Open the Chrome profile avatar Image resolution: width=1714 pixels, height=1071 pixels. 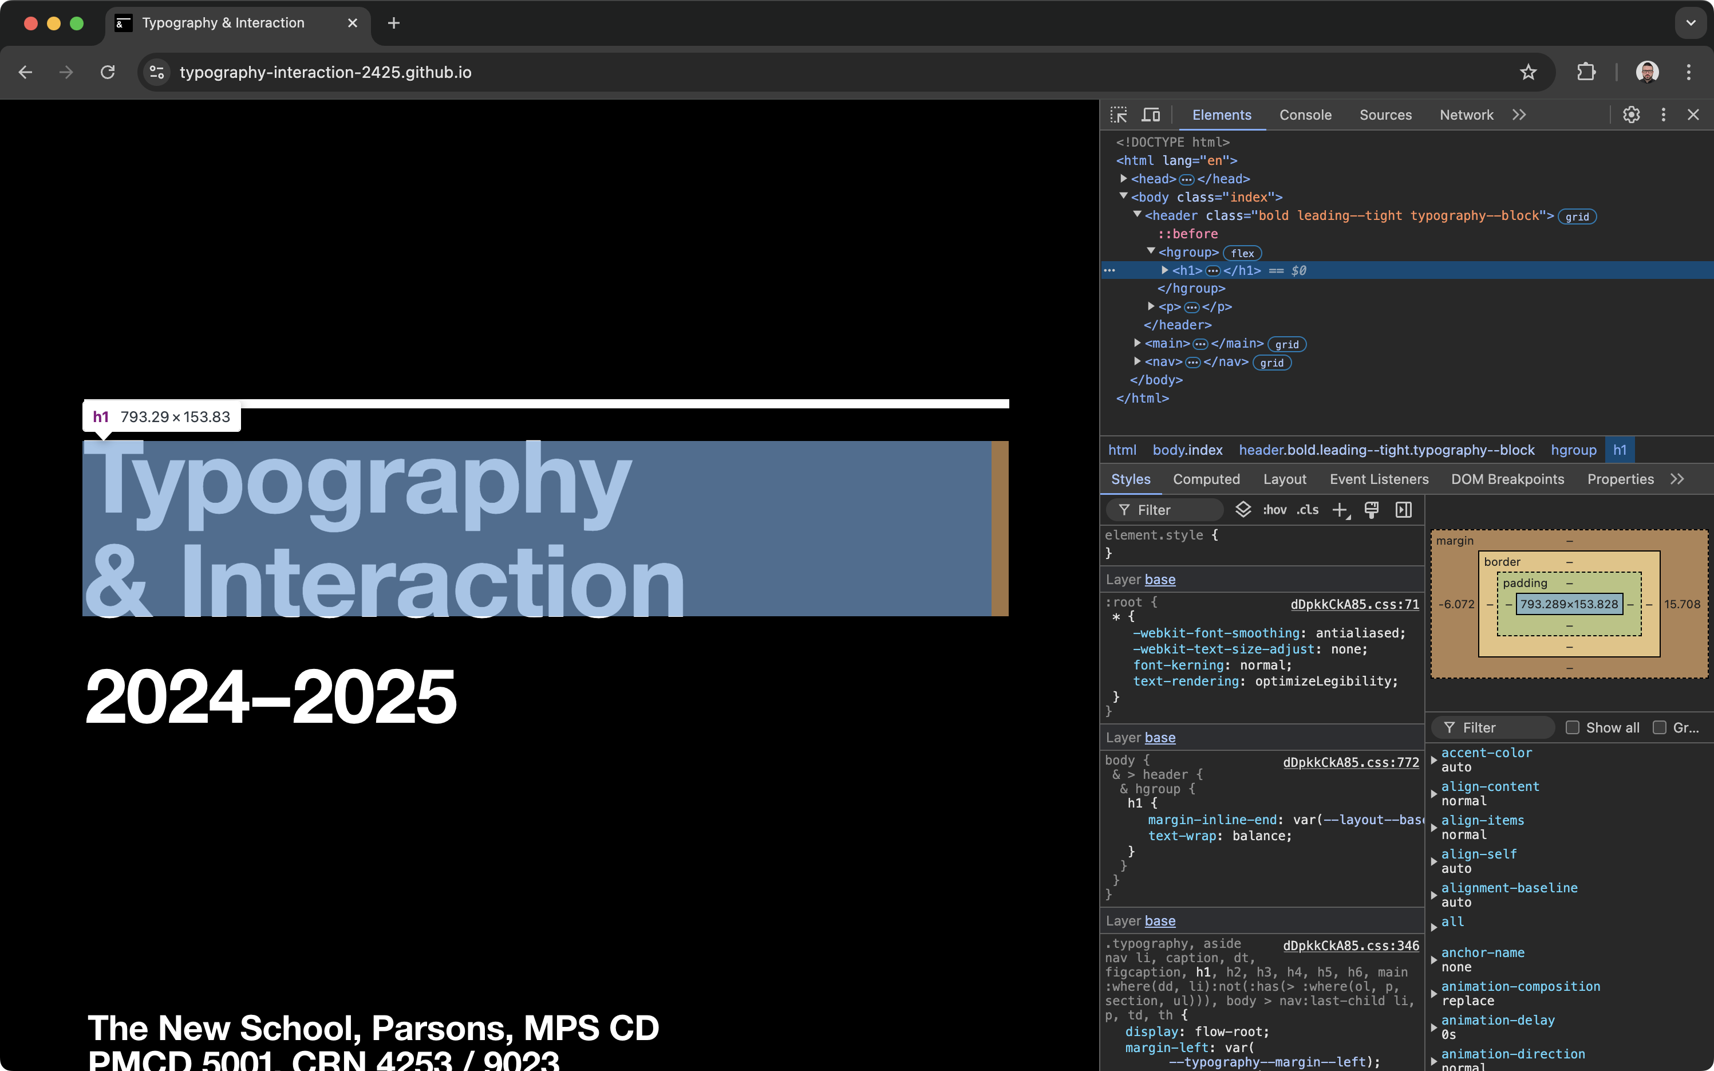click(x=1647, y=72)
